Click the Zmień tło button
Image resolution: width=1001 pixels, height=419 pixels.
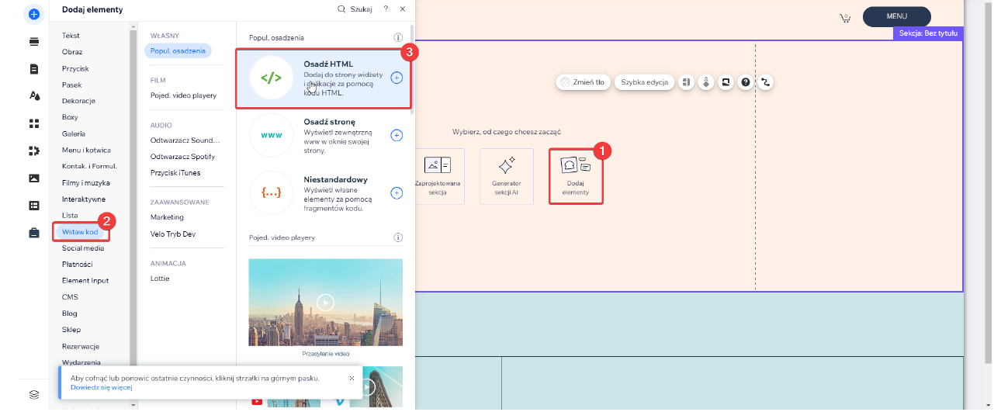(583, 81)
